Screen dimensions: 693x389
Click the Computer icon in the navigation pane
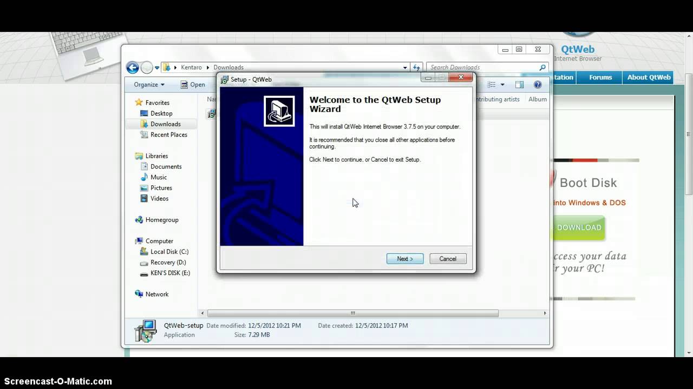[x=139, y=241]
